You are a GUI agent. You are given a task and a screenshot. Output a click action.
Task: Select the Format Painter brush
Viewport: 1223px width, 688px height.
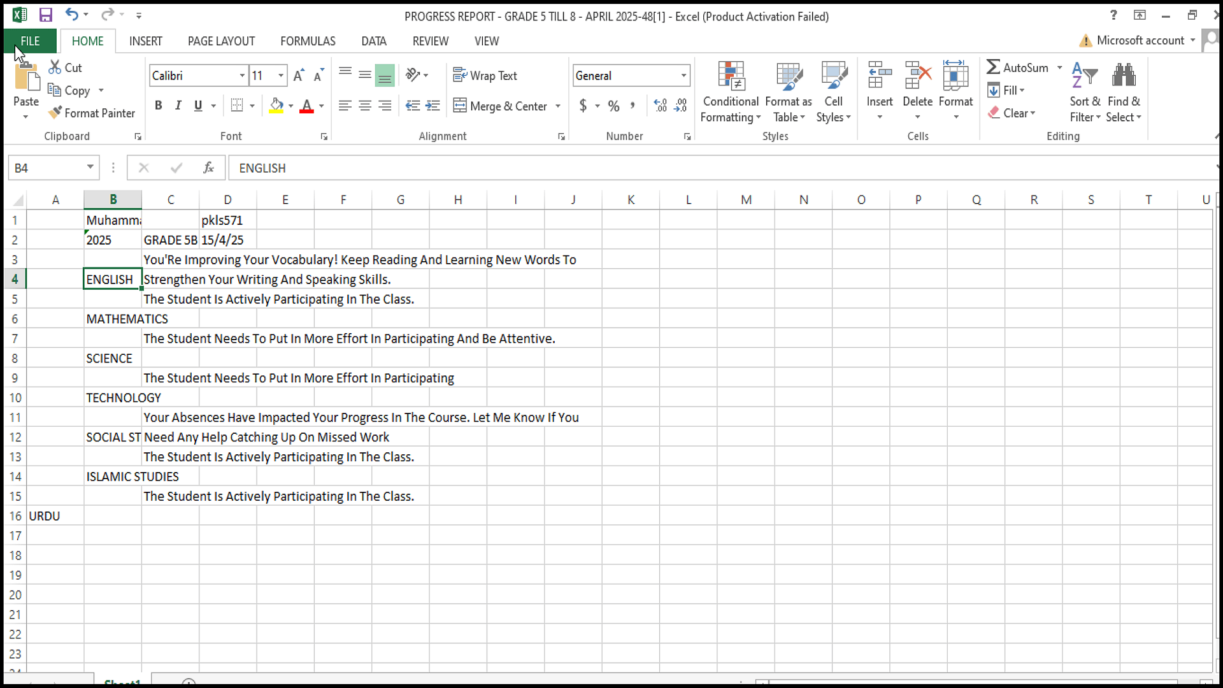coord(55,113)
